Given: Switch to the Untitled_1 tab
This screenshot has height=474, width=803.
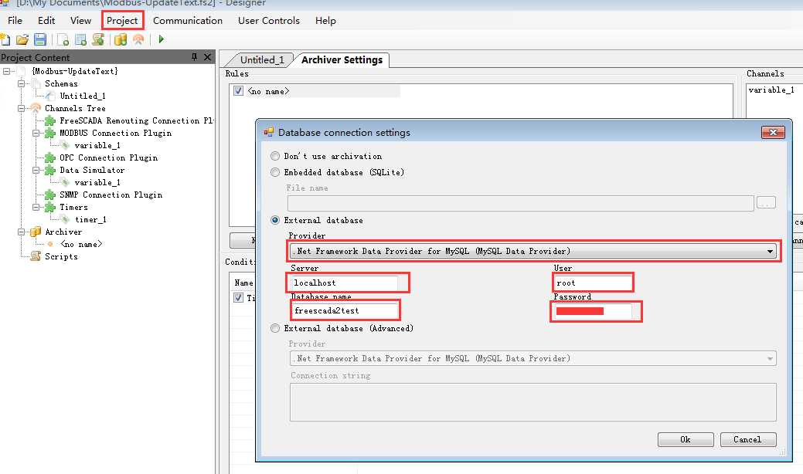Looking at the screenshot, I should coord(262,59).
